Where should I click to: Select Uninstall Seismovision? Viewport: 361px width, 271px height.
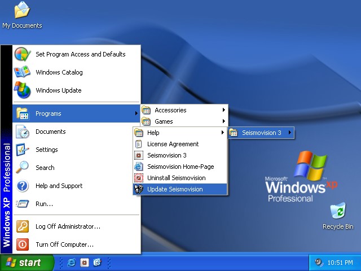[x=176, y=178]
